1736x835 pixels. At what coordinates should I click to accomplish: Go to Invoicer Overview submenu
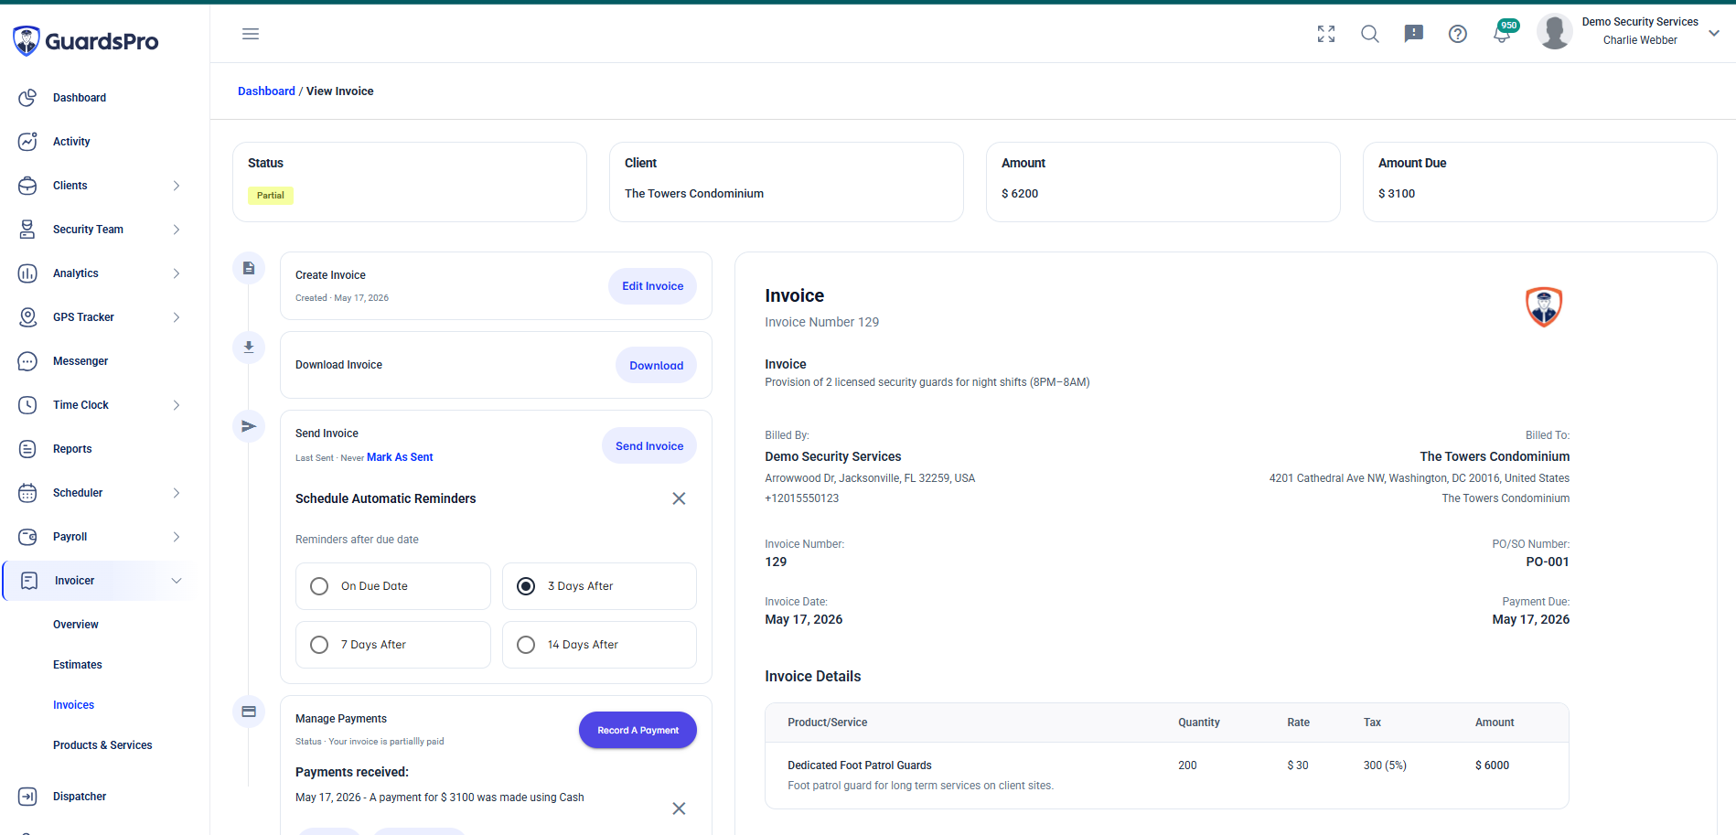[x=76, y=625]
